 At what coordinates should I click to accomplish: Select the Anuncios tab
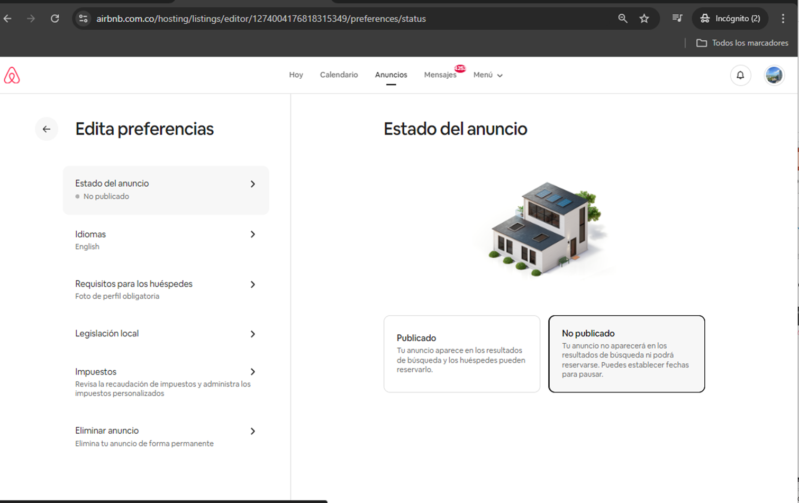[x=391, y=75]
